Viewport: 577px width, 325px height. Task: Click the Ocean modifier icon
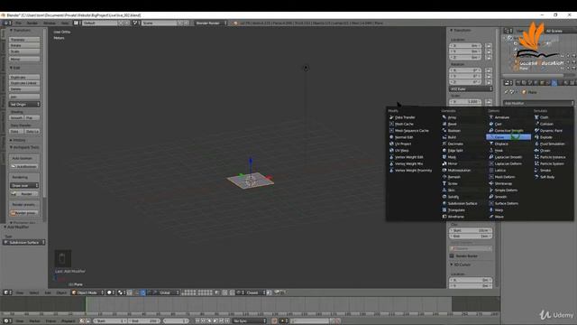(536, 151)
